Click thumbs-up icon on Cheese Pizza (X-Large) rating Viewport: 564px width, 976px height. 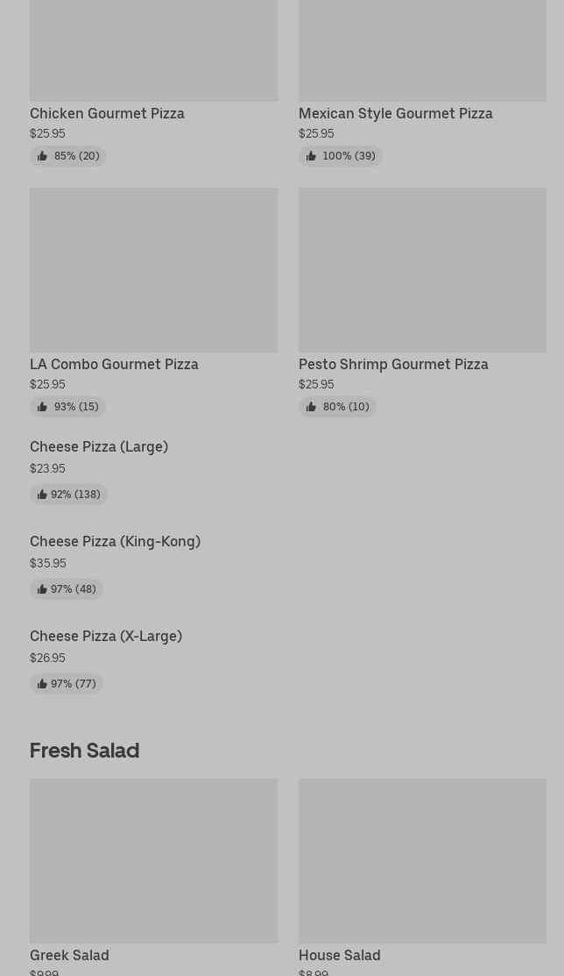click(42, 684)
